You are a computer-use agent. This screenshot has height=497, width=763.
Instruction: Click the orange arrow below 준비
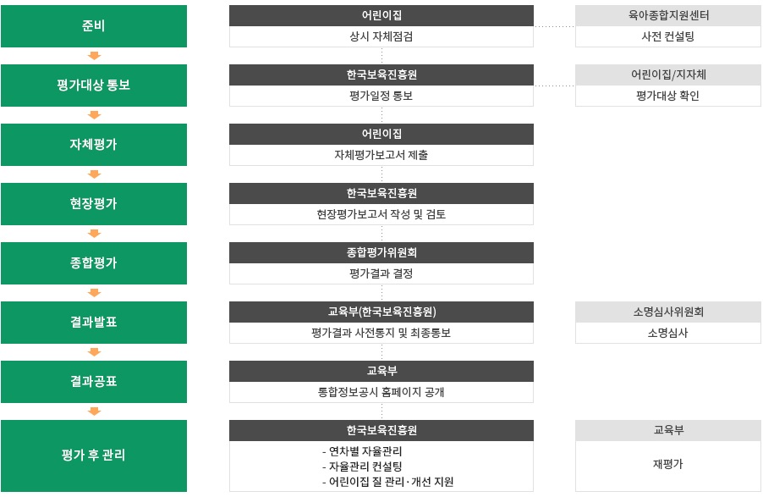94,56
